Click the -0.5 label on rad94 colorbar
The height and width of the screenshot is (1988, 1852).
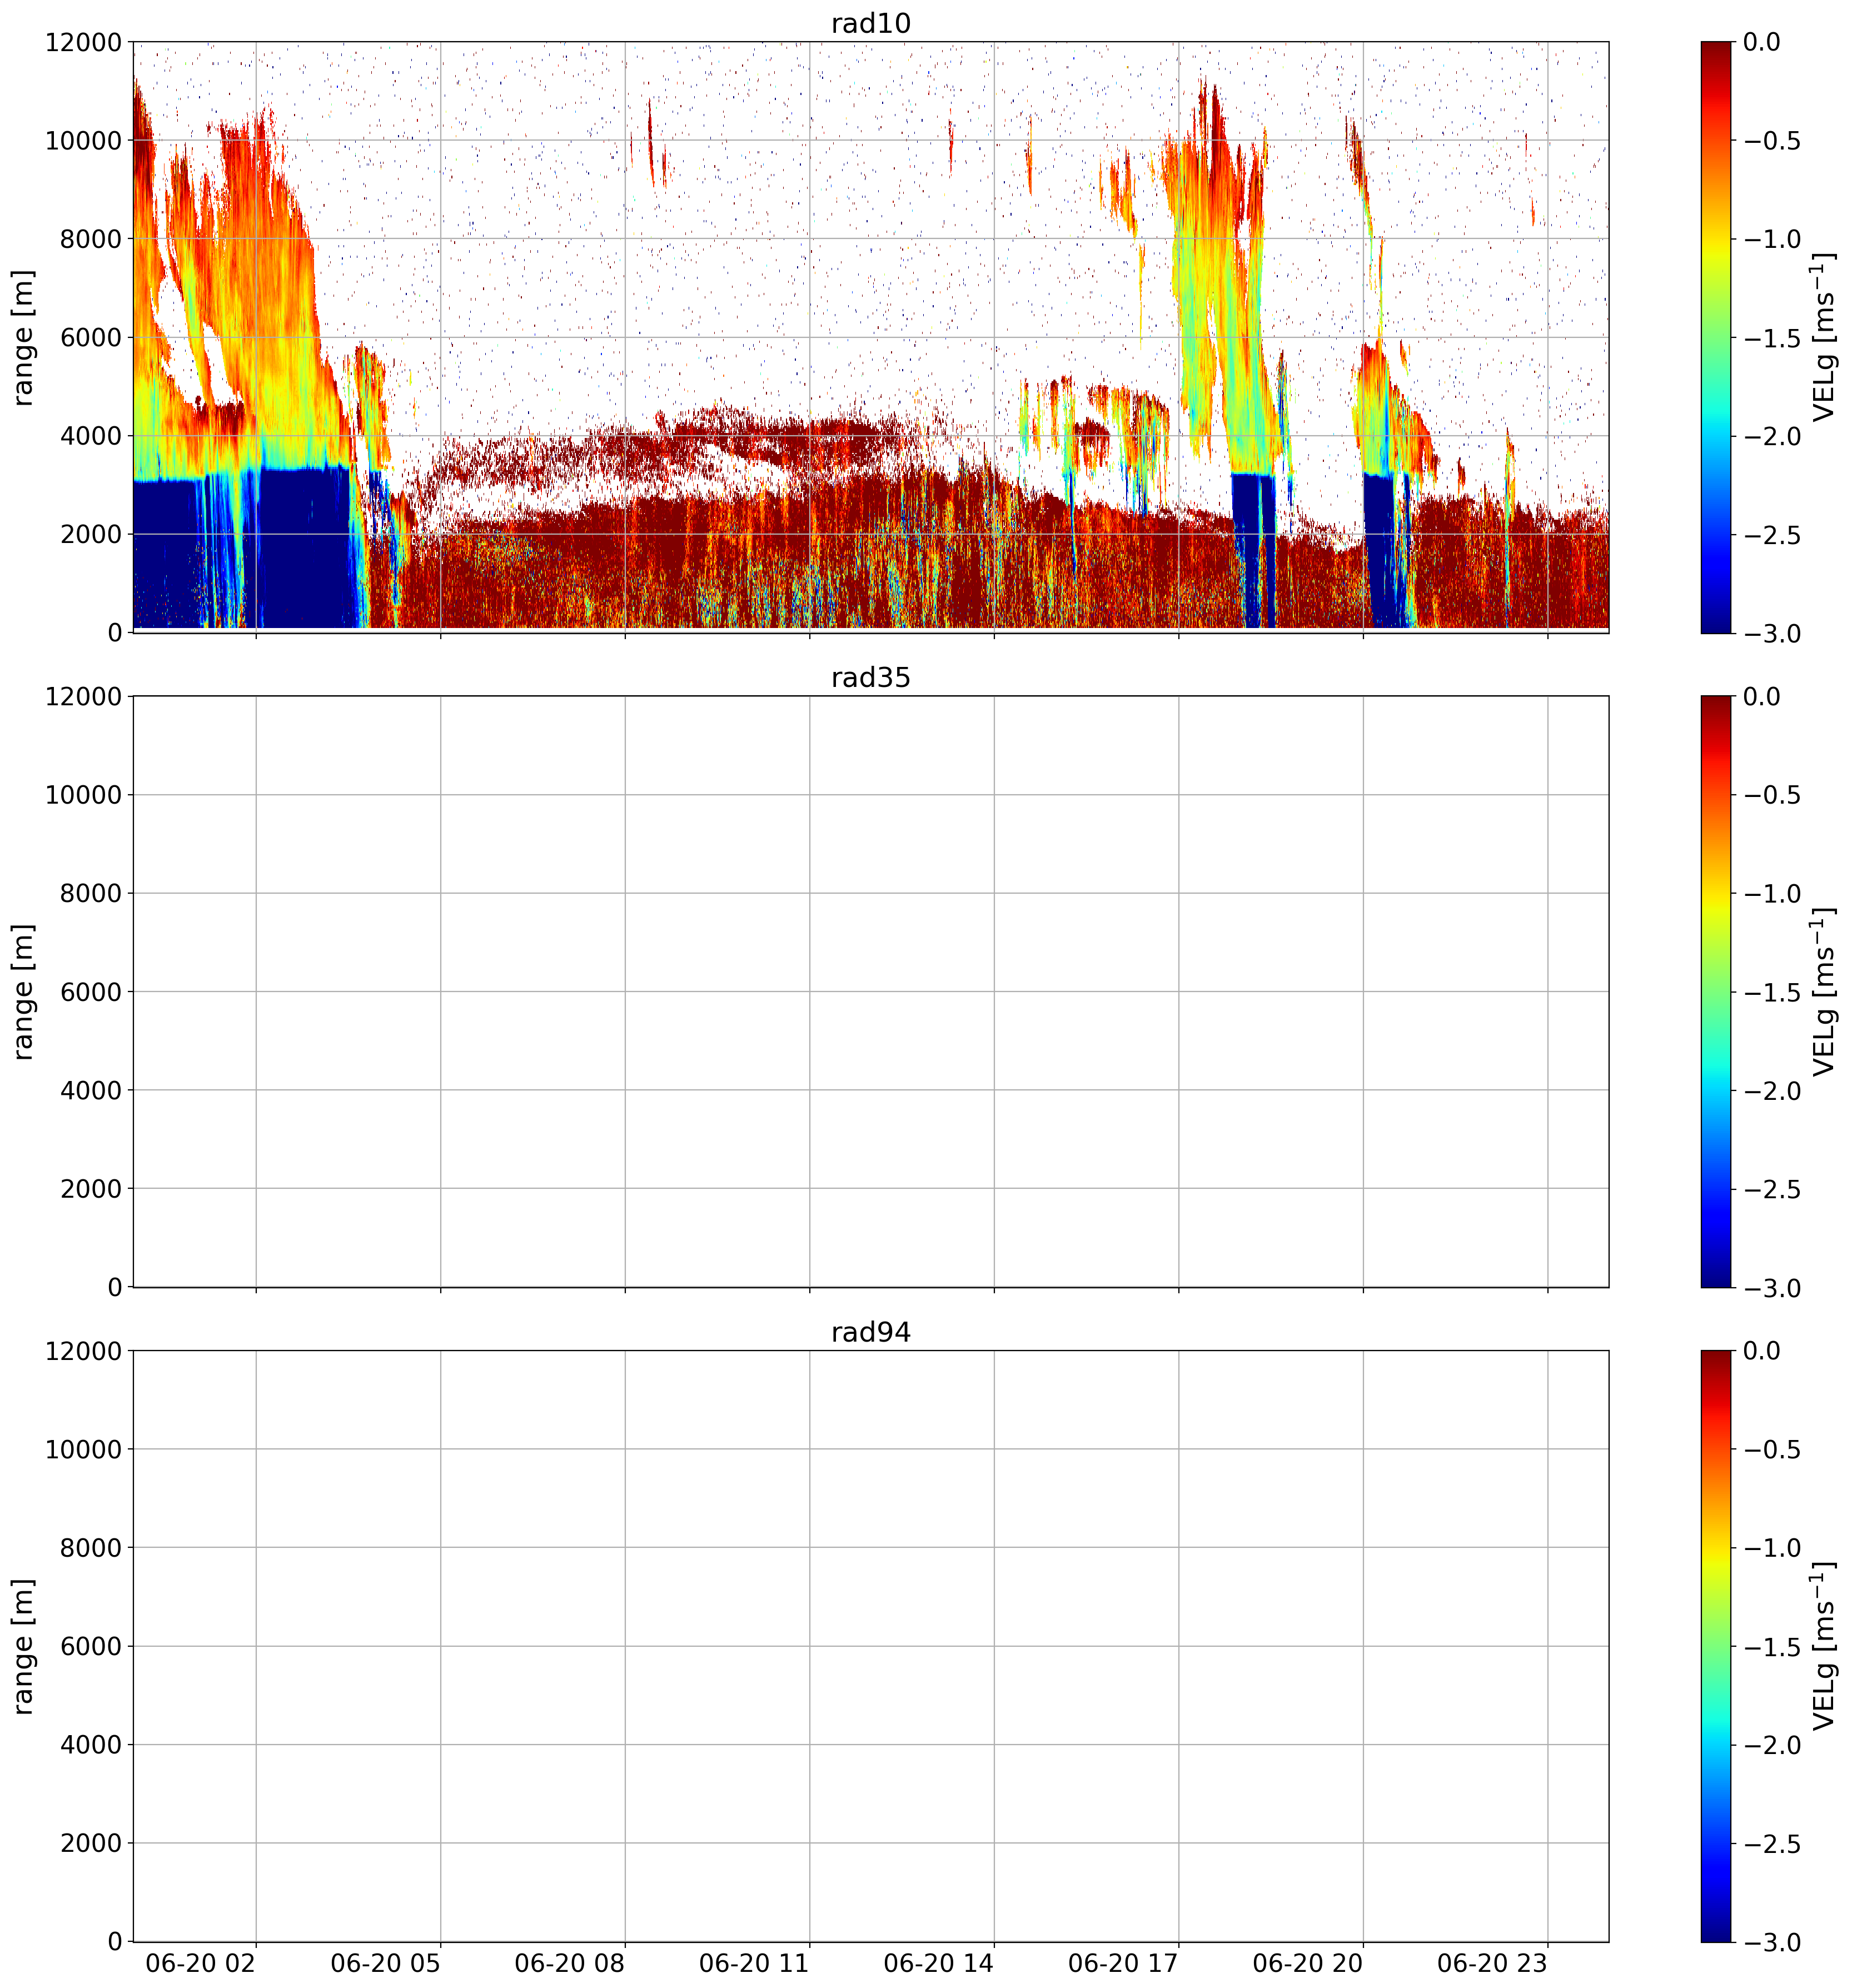coord(1772,1450)
